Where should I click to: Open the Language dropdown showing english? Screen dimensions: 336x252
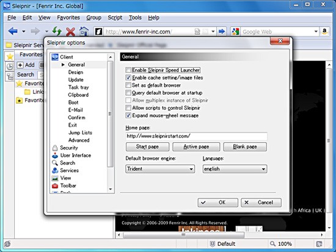coord(235,169)
